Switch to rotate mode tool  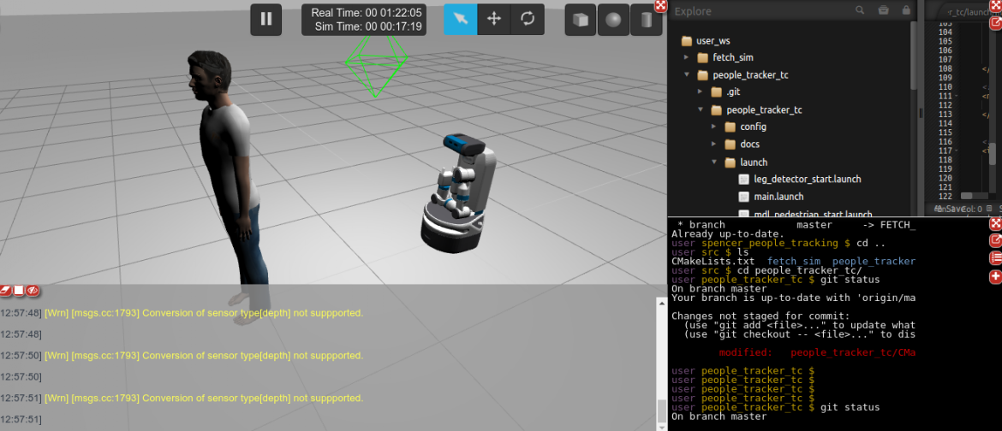(528, 19)
